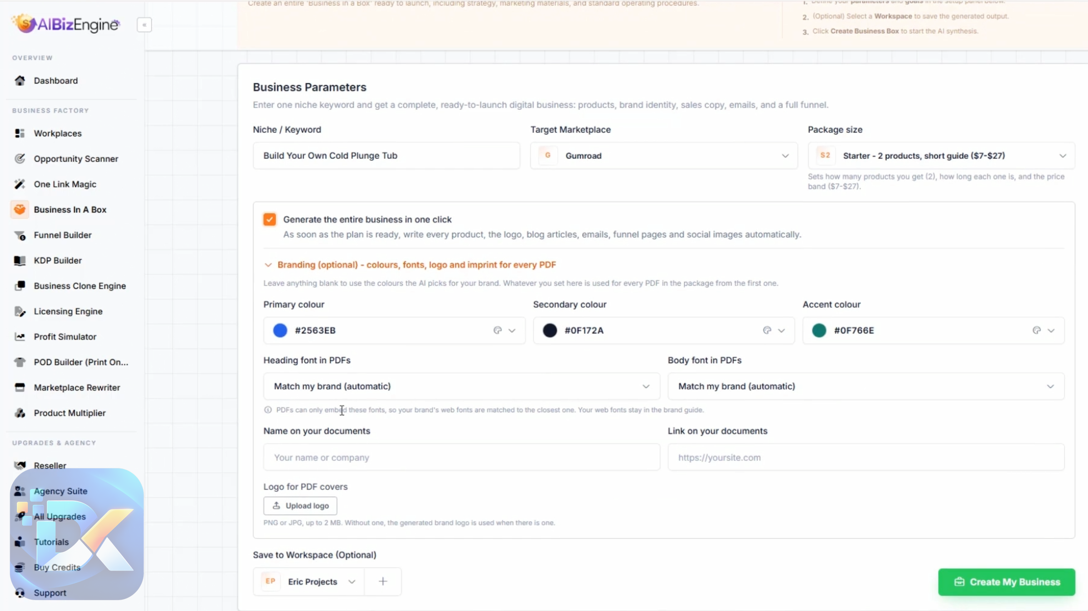Click the palette icon in Accent colour

pos(1036,330)
